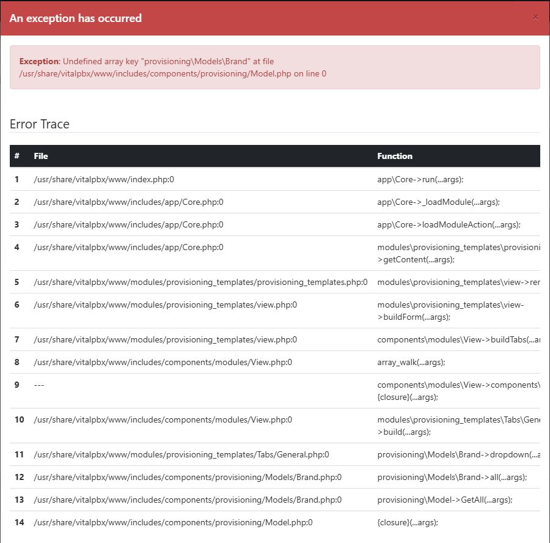Select the index.php:0 file path in row 1
Screen dimensions: 550x543
[x=104, y=179]
